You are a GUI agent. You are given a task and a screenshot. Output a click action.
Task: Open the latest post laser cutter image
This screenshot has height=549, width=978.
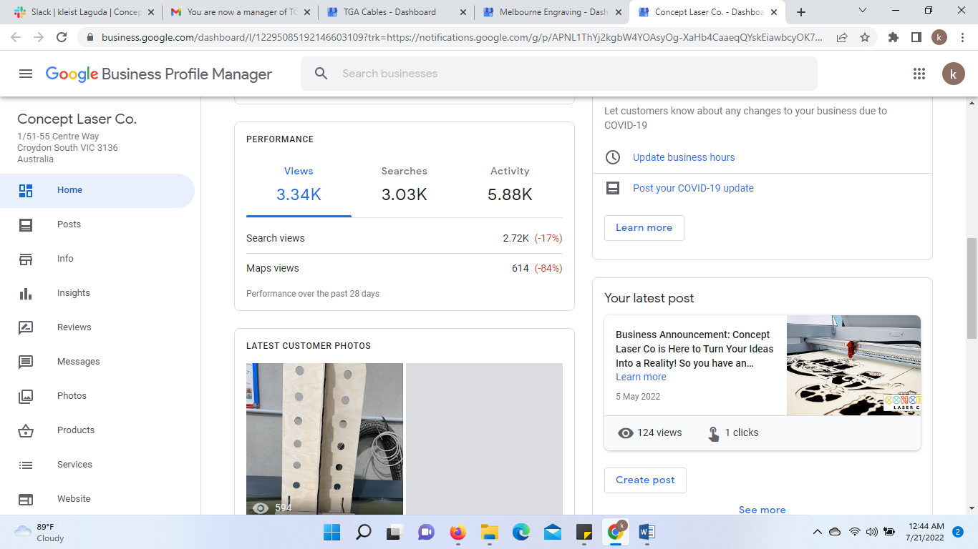point(853,365)
